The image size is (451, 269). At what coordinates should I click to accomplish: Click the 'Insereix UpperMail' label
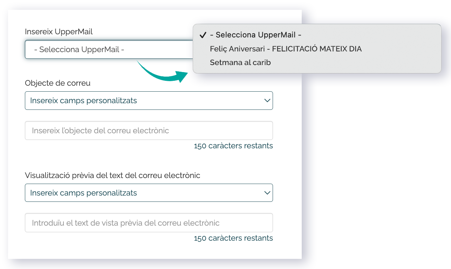click(59, 32)
